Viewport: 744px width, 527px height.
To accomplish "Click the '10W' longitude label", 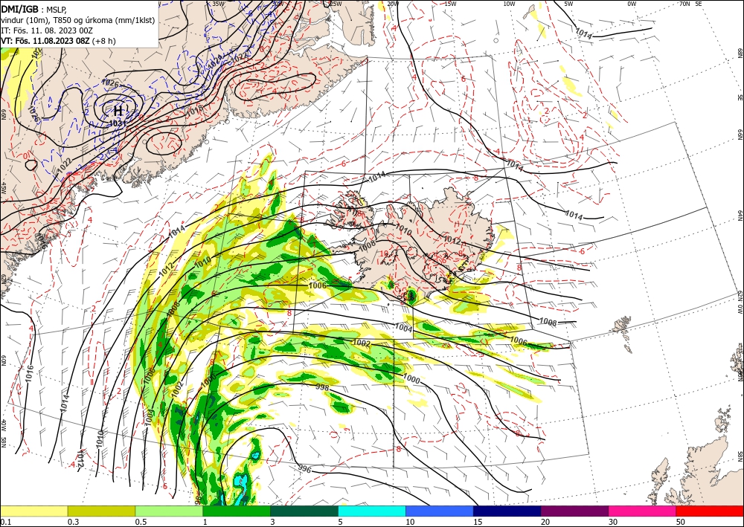I will tap(509, 4).
